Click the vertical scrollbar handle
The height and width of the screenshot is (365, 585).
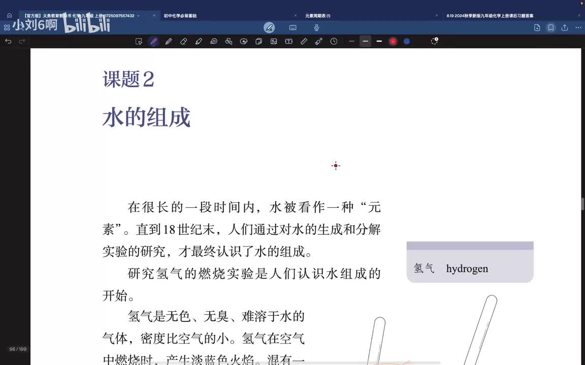[582, 204]
